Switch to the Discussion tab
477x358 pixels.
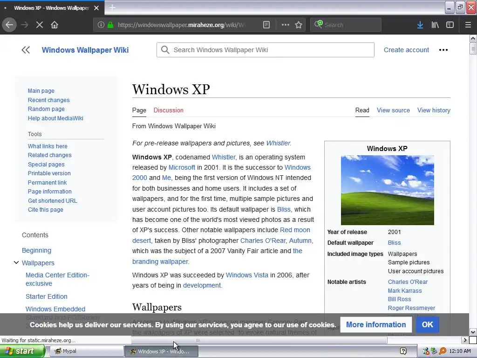pos(169,110)
